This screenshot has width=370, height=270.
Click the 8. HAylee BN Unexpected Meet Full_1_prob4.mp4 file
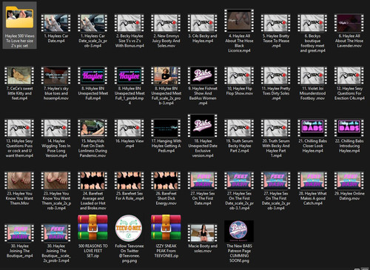129,75
